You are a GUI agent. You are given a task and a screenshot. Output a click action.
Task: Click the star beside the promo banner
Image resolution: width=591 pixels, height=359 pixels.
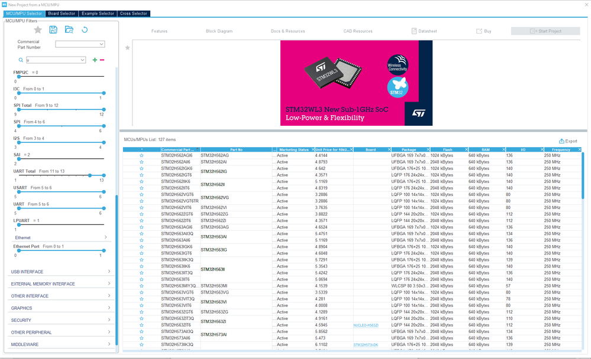pos(127,48)
